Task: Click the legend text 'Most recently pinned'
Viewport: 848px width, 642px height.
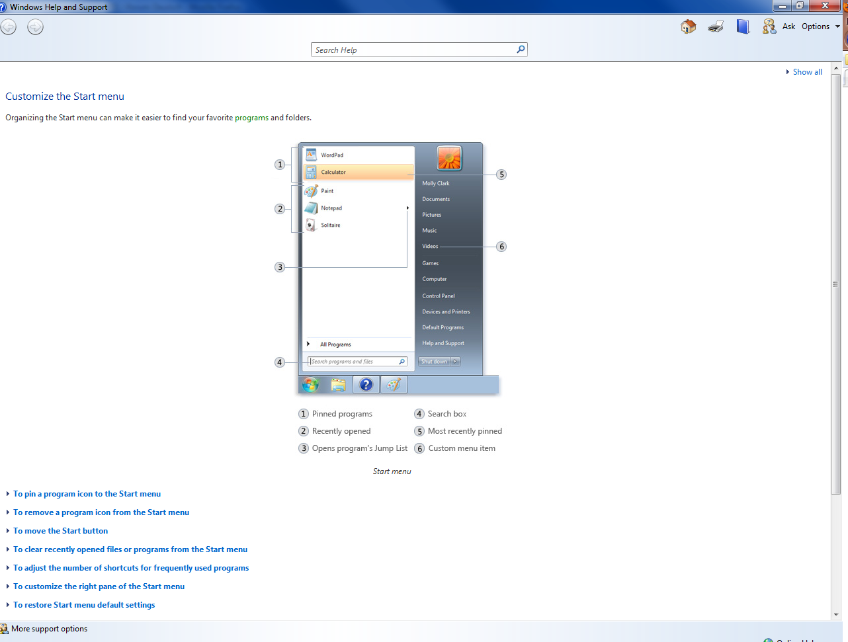Action: pos(465,431)
